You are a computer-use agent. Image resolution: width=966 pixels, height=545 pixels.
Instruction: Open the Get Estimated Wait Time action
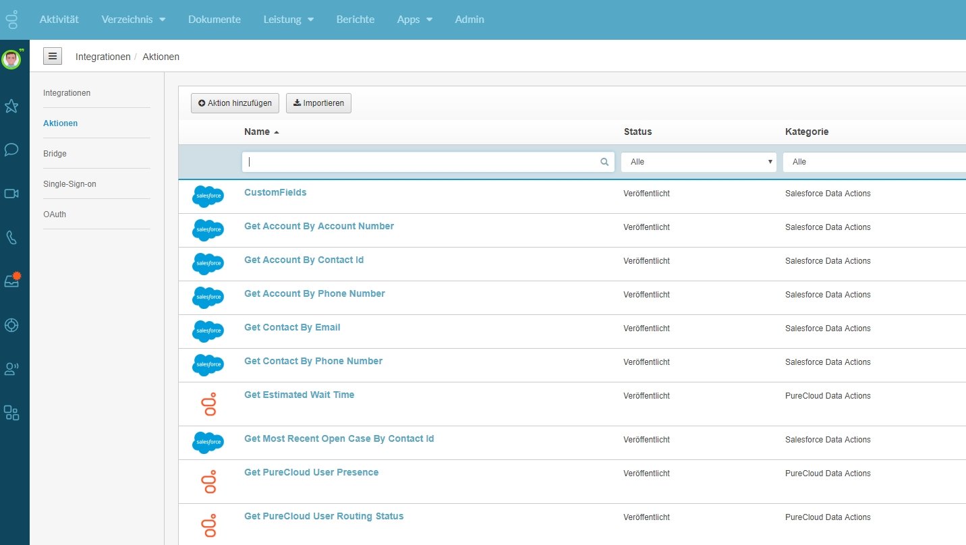[x=299, y=395]
